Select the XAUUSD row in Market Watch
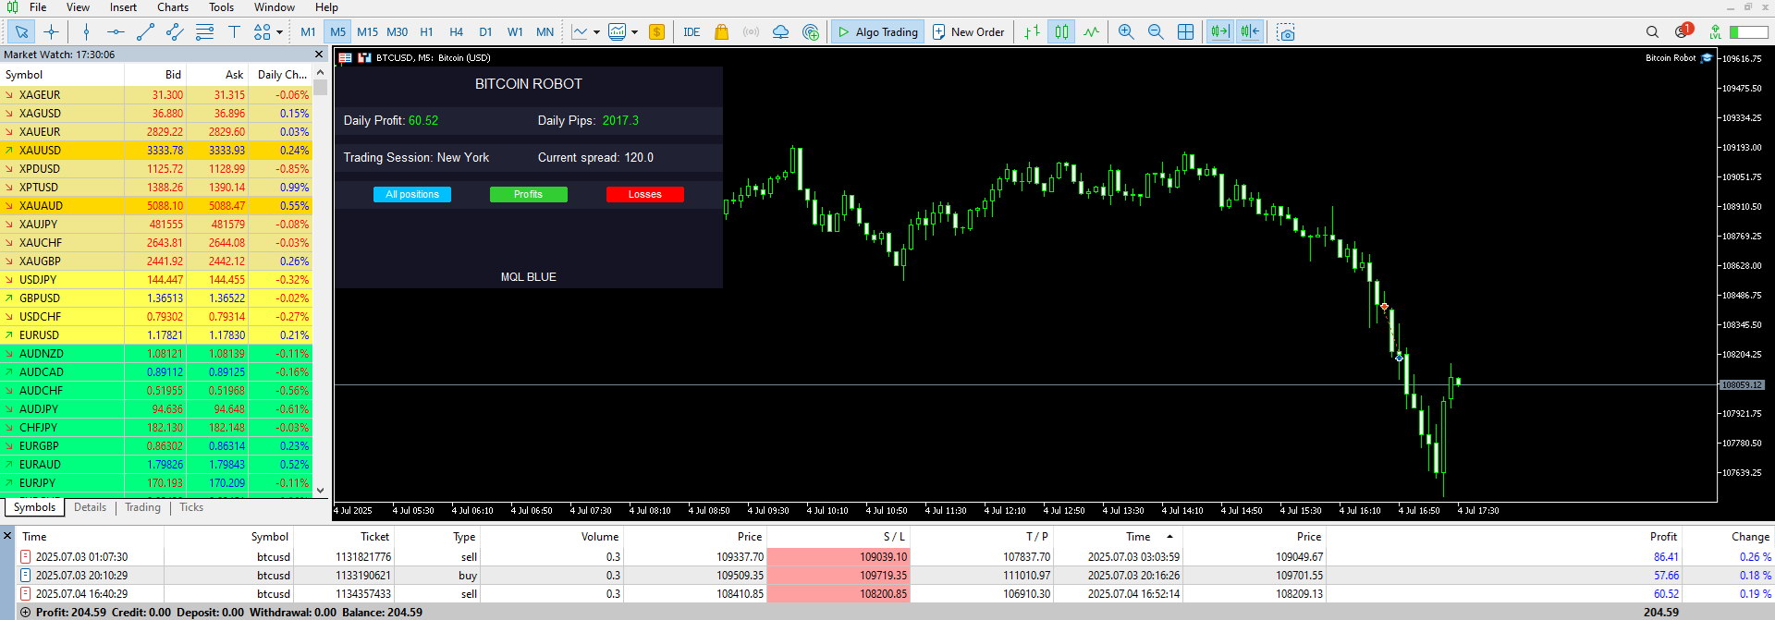The image size is (1775, 620). click(x=156, y=151)
